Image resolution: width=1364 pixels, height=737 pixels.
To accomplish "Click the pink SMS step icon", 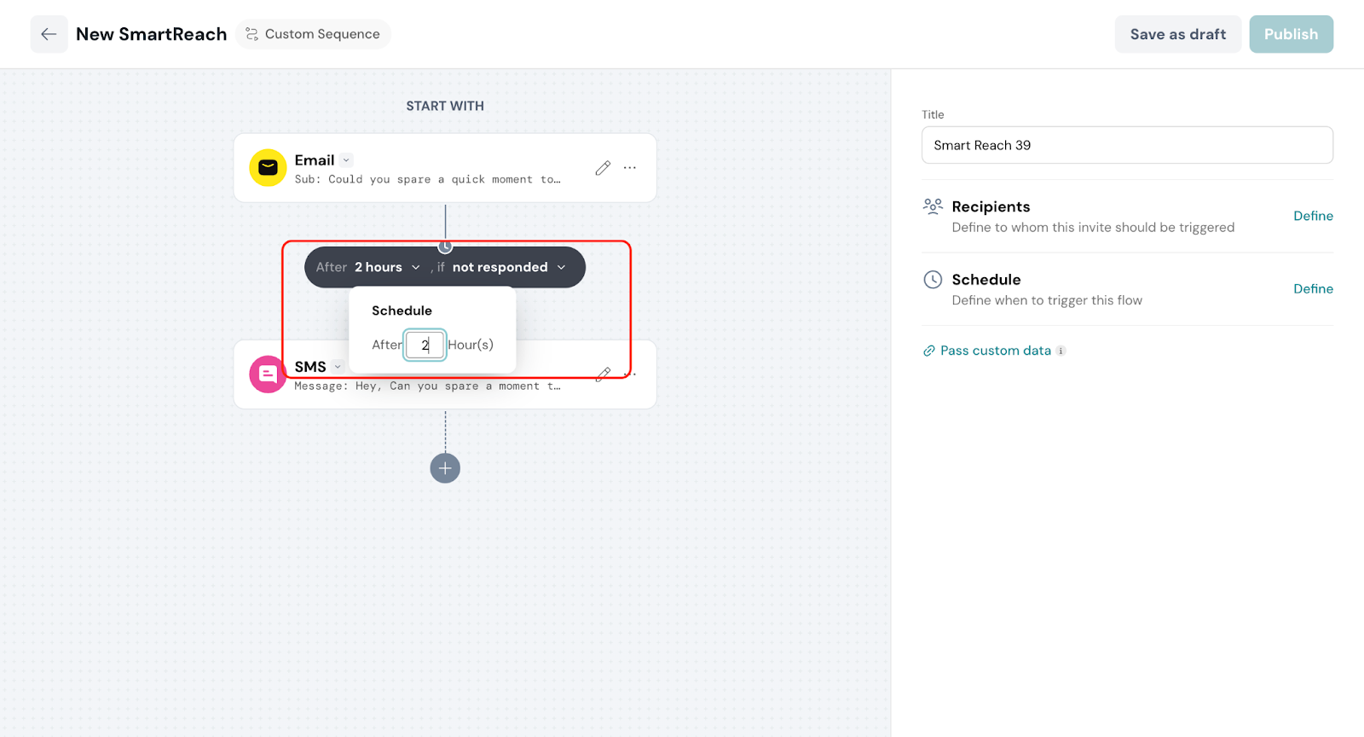I will coord(268,374).
